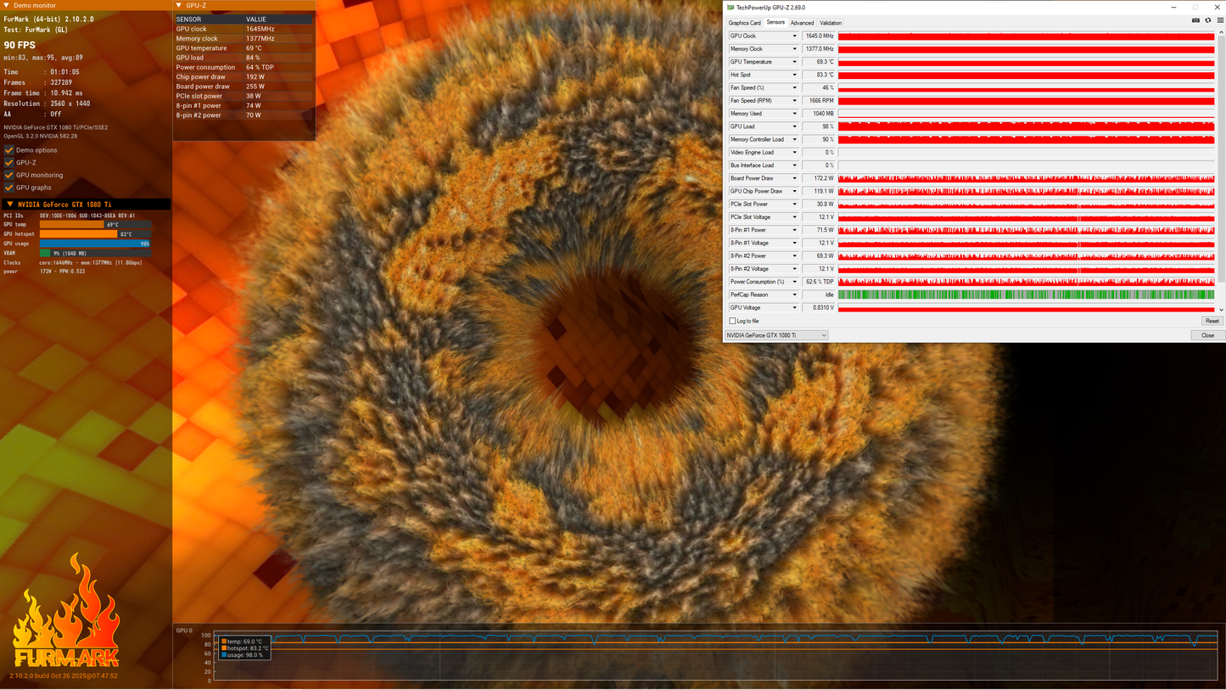Click the GPU-Z refresh icon
1226x690 pixels.
click(x=1208, y=20)
